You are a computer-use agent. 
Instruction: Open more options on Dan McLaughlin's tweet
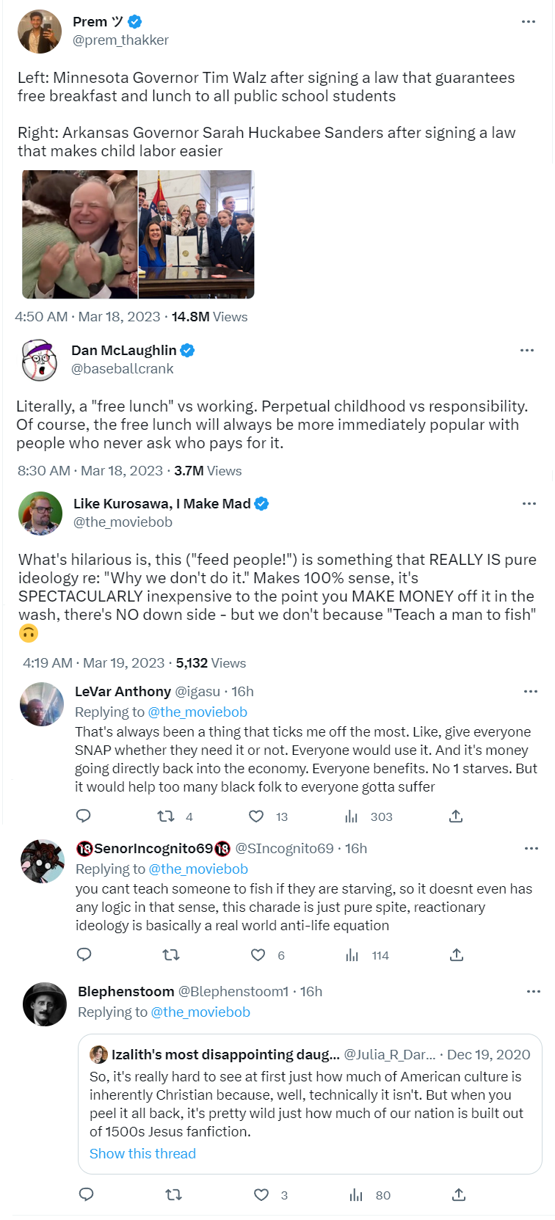(527, 350)
